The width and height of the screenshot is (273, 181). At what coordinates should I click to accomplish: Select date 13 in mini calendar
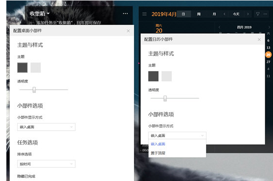point(268,47)
